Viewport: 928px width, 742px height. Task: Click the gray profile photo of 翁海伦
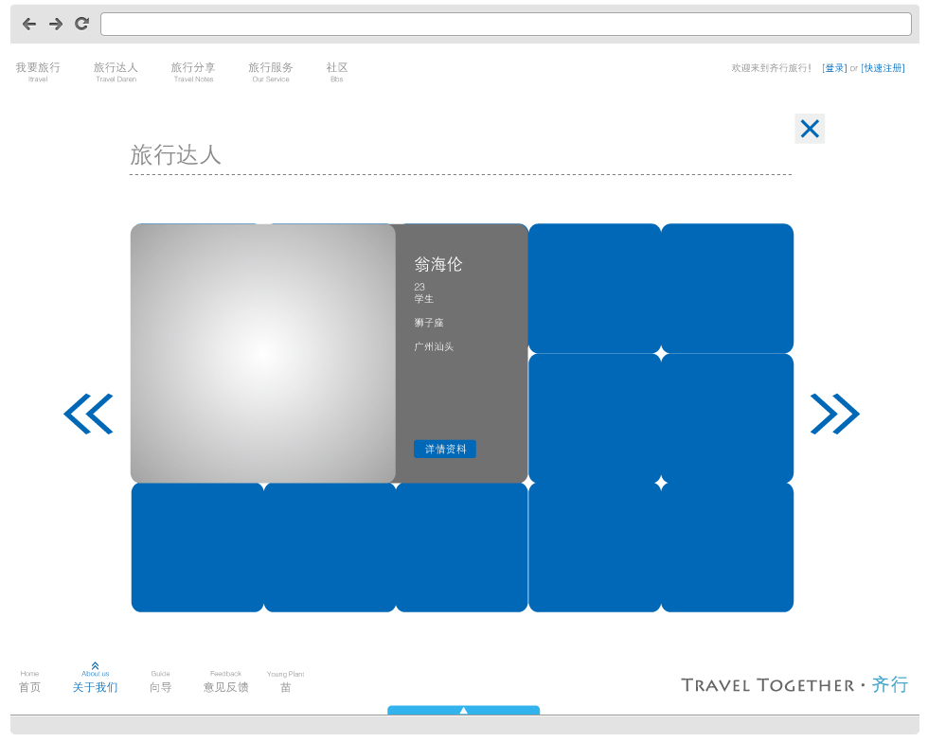click(263, 353)
